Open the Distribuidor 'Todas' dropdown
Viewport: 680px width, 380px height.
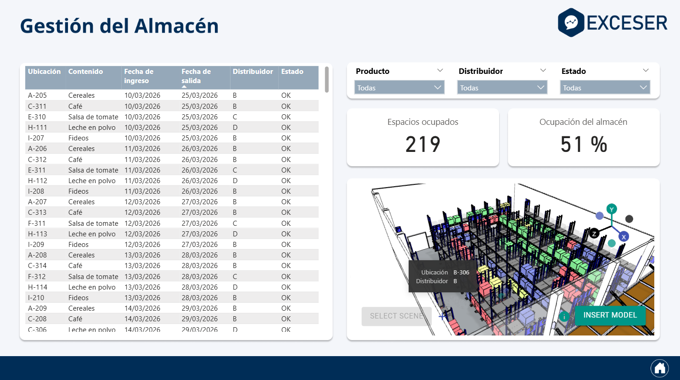(502, 87)
